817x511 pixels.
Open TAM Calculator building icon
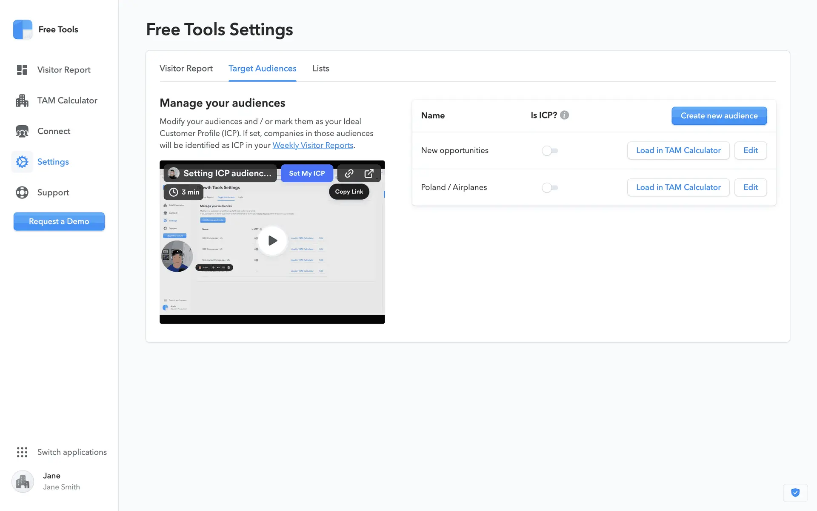tap(22, 100)
